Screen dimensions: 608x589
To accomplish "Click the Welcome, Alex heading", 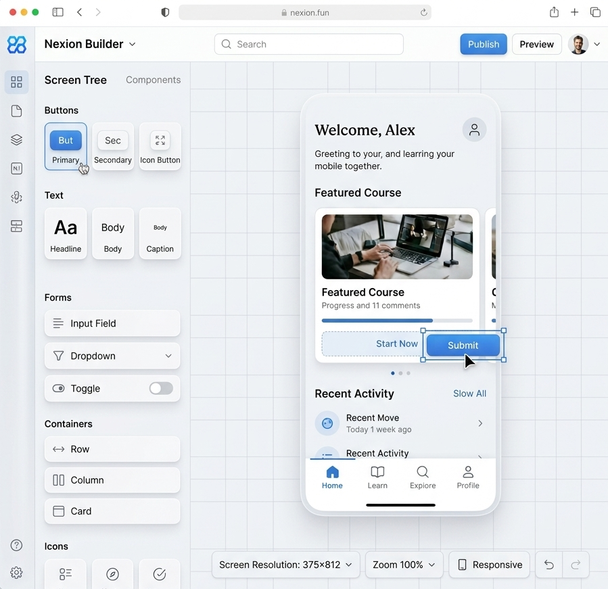I will (365, 130).
